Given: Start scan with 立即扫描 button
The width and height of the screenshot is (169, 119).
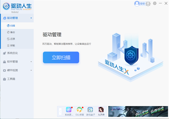Looking at the screenshot, I should pyautogui.click(x=61, y=57).
